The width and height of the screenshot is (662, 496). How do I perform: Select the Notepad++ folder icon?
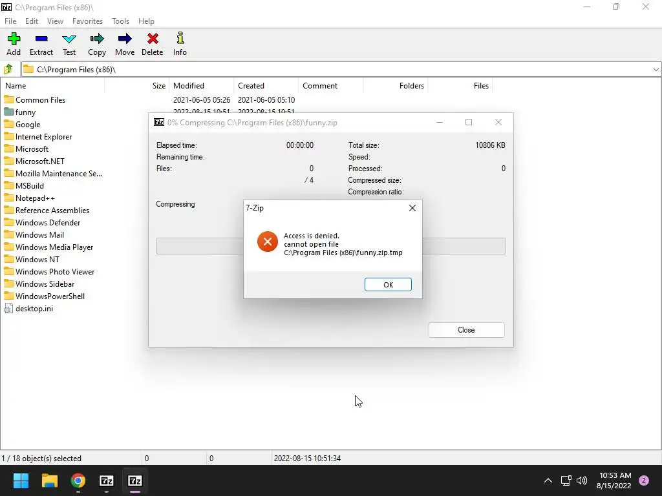point(9,198)
